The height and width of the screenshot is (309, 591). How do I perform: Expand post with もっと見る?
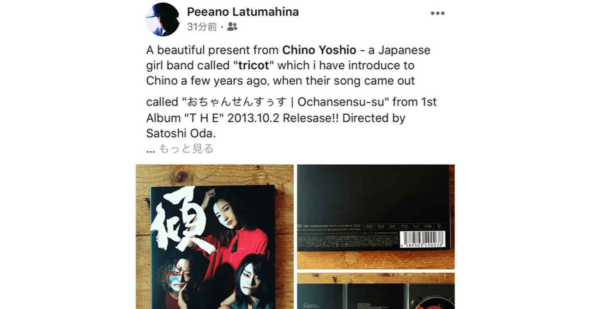pos(186,149)
